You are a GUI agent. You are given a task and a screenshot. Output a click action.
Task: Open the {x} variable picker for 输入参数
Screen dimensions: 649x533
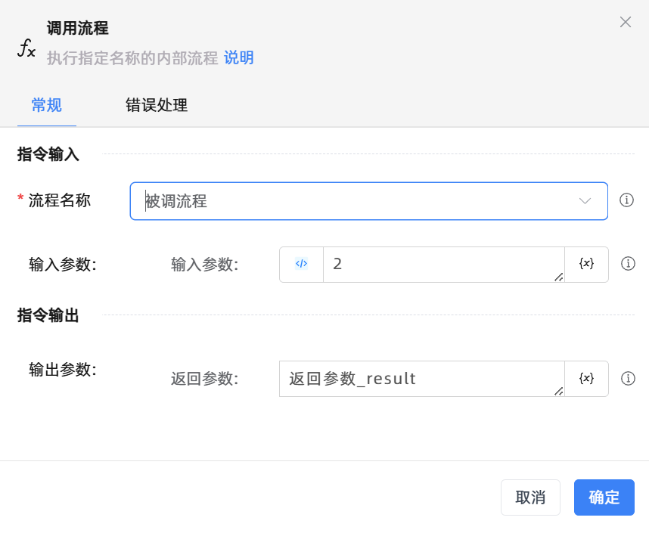[x=587, y=265]
